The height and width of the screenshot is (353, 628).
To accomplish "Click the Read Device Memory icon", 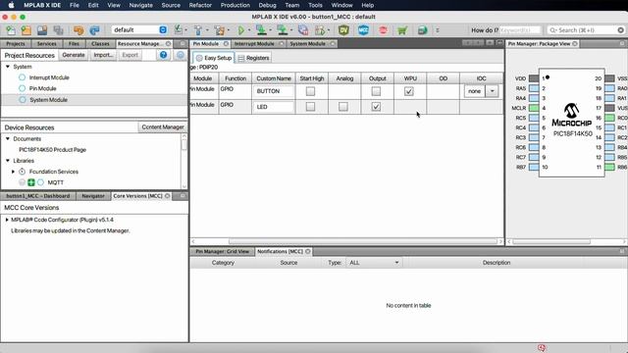I will 283,30.
